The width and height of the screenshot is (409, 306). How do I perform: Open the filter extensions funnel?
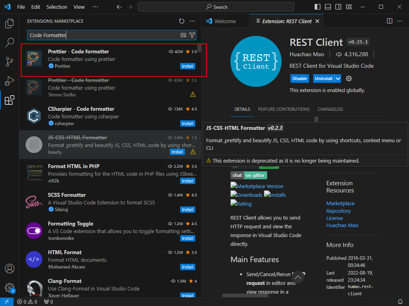[x=192, y=35]
